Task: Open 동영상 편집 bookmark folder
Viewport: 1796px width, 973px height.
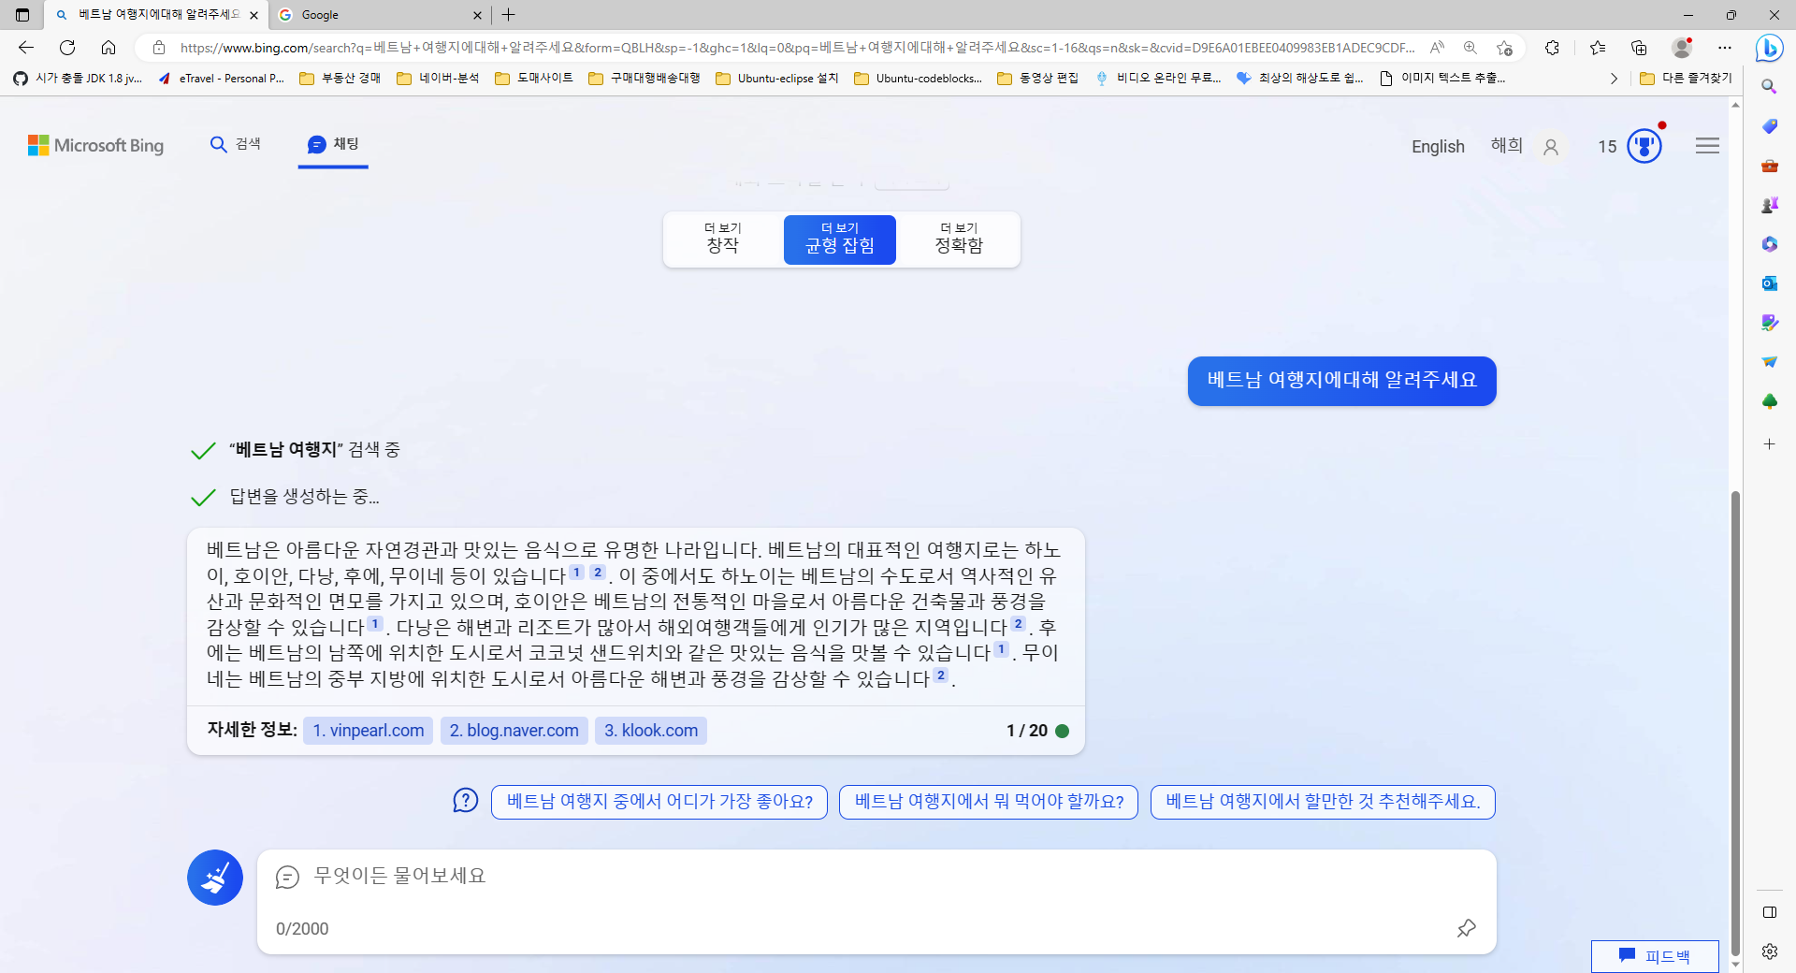Action: (x=1038, y=79)
